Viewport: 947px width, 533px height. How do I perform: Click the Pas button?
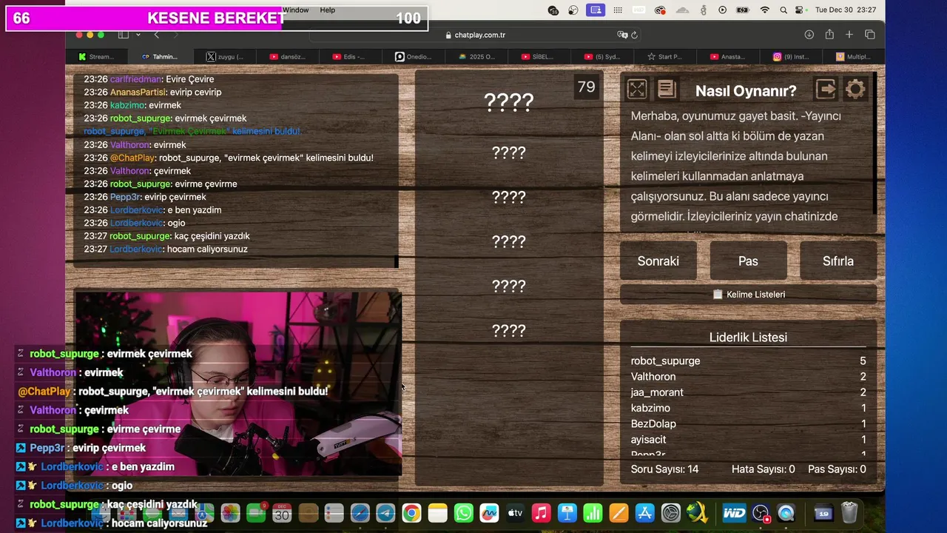coord(748,261)
